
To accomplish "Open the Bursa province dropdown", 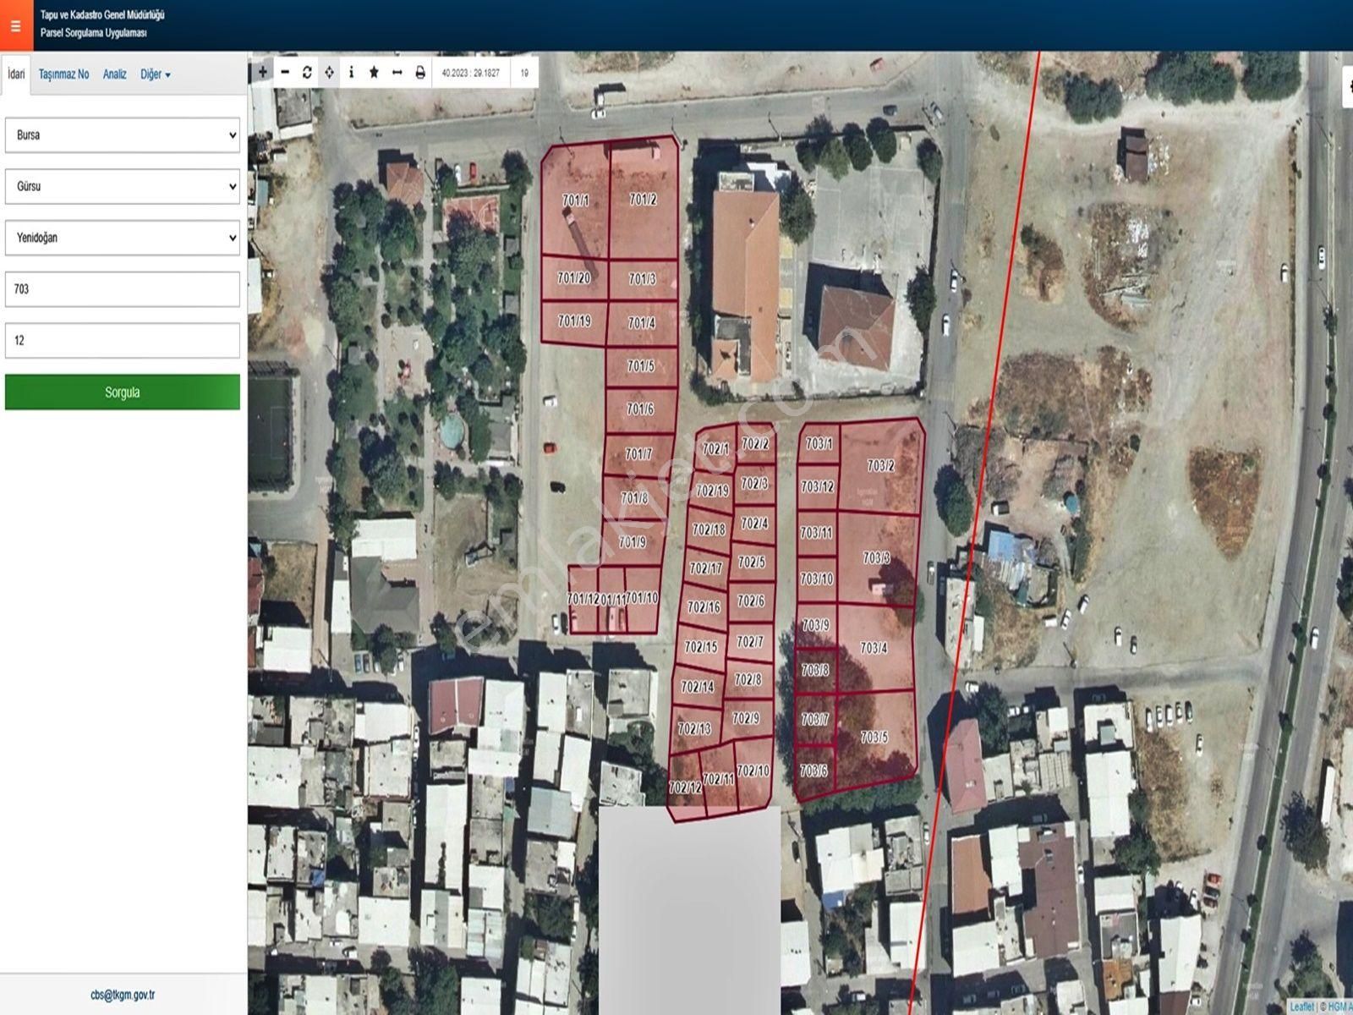I will tap(123, 135).
